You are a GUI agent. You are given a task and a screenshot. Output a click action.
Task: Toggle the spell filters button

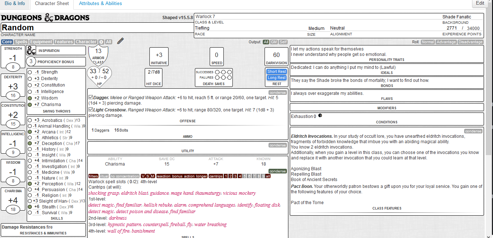pyautogui.click(x=93, y=176)
